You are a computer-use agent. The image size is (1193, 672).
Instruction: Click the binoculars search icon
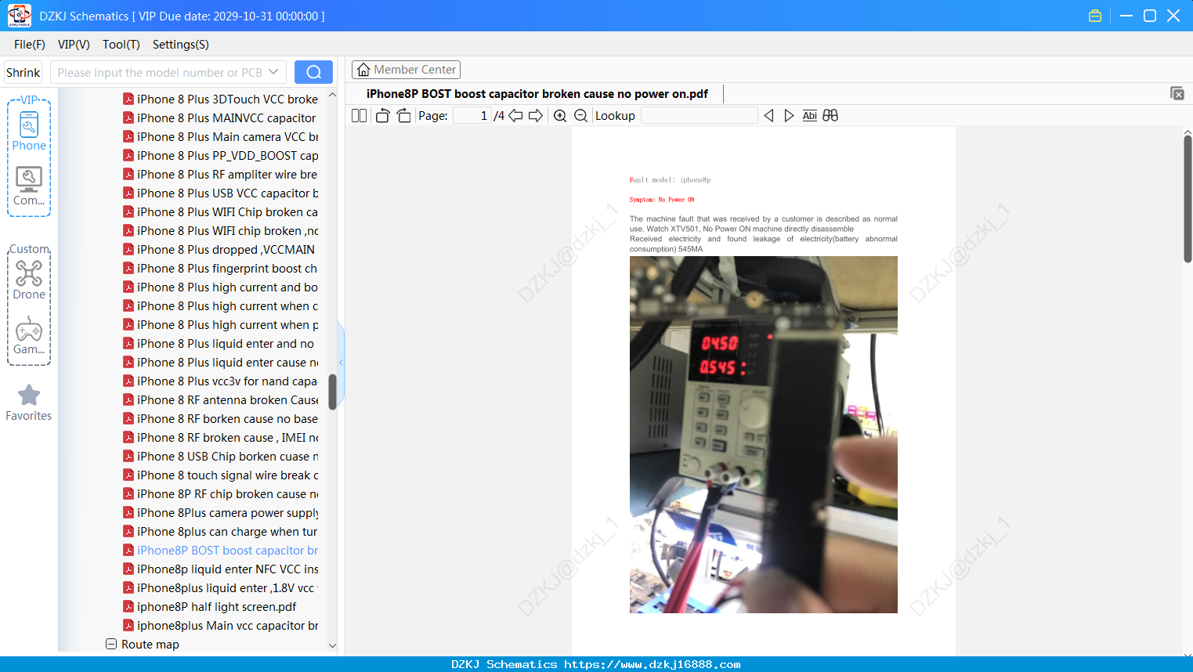point(830,116)
